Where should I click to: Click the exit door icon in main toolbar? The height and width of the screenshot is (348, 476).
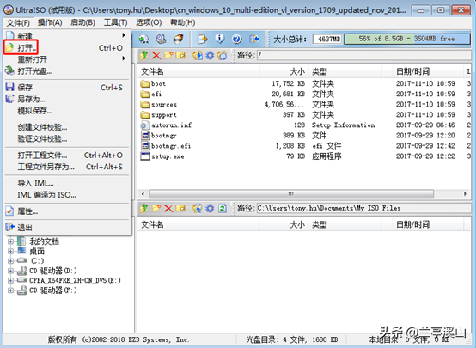pos(254,39)
